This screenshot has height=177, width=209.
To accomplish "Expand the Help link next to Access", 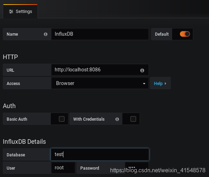I will [x=160, y=83].
